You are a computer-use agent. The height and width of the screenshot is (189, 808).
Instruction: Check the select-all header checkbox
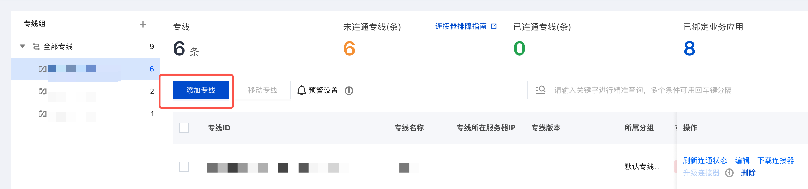(x=184, y=128)
